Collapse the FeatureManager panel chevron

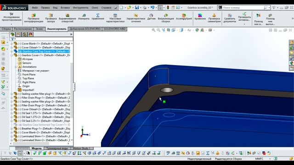point(71,34)
